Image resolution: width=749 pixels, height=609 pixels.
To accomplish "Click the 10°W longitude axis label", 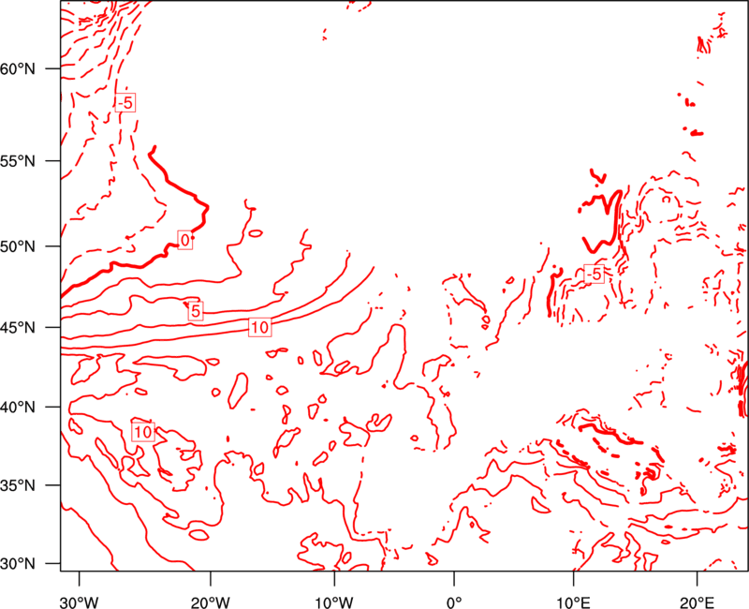I will point(334,602).
